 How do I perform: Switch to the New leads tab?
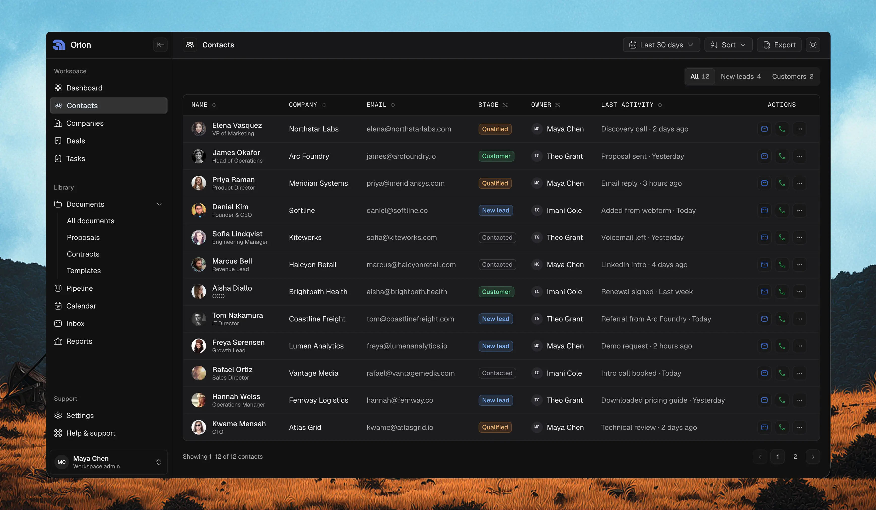pyautogui.click(x=740, y=76)
